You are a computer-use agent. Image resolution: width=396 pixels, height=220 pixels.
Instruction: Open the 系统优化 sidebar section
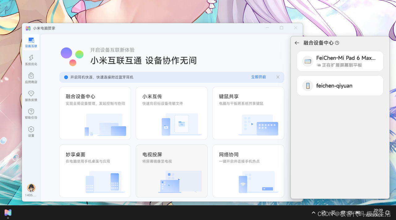coord(31,60)
